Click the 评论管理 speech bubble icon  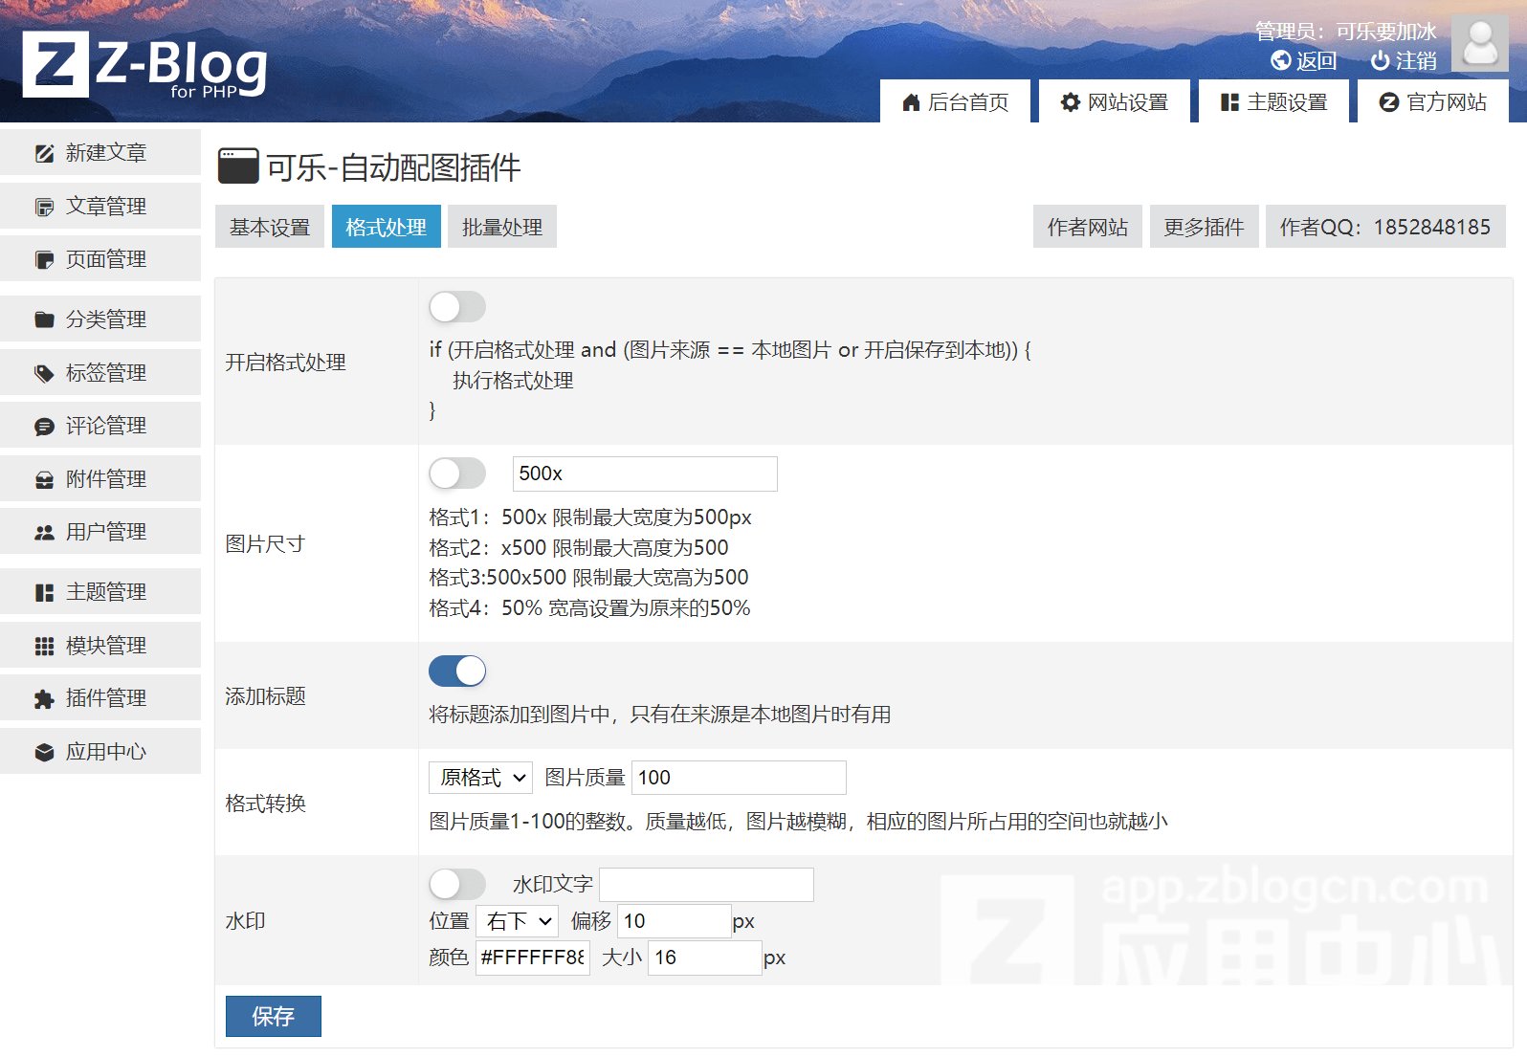pos(44,426)
